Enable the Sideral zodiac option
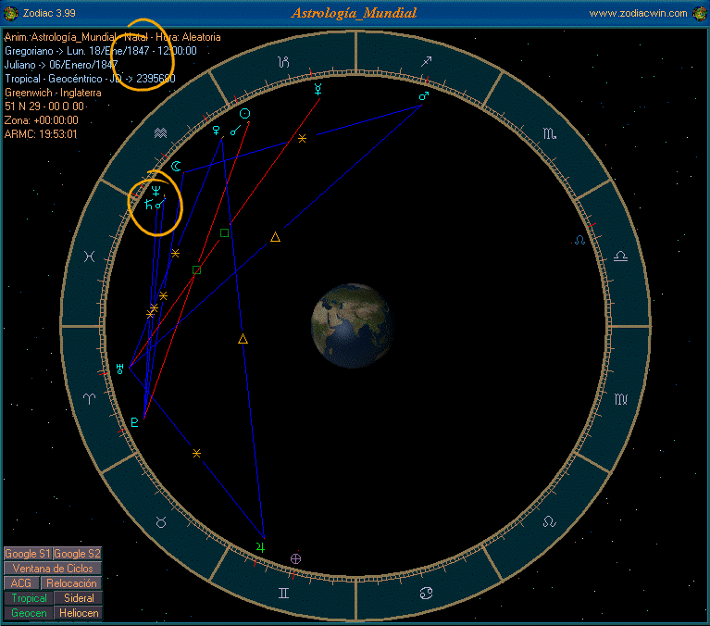The width and height of the screenshot is (710, 626). click(x=79, y=598)
